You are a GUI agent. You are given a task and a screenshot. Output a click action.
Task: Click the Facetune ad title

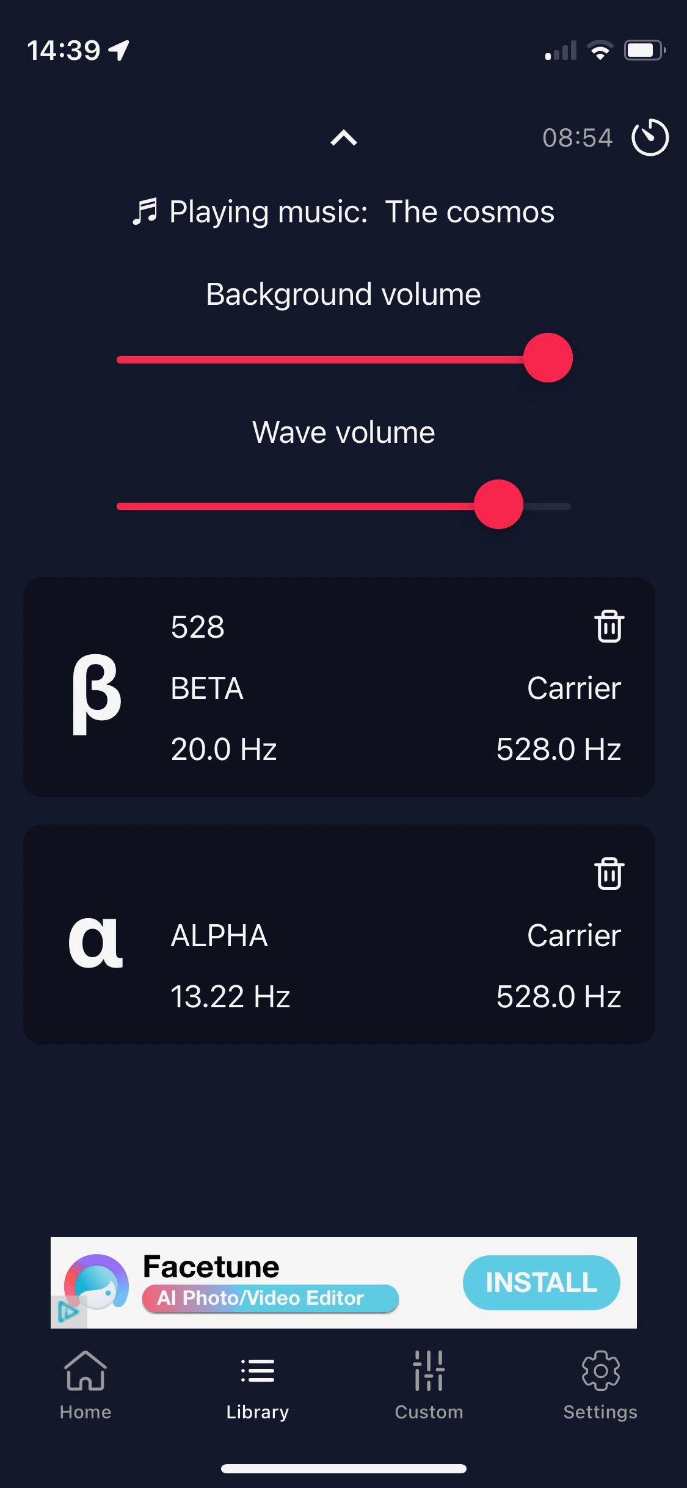click(x=211, y=1266)
